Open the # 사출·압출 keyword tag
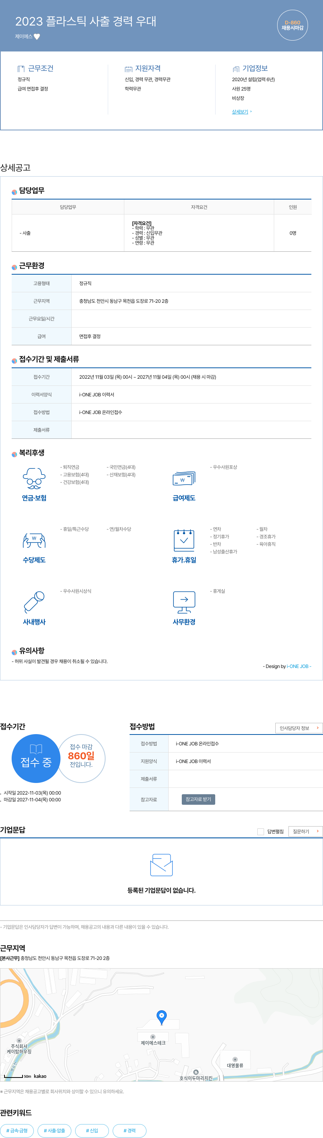 (x=54, y=1130)
